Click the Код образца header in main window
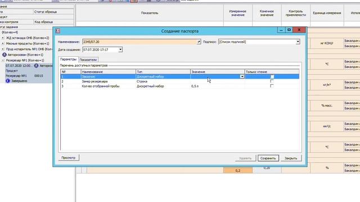 (53, 22)
